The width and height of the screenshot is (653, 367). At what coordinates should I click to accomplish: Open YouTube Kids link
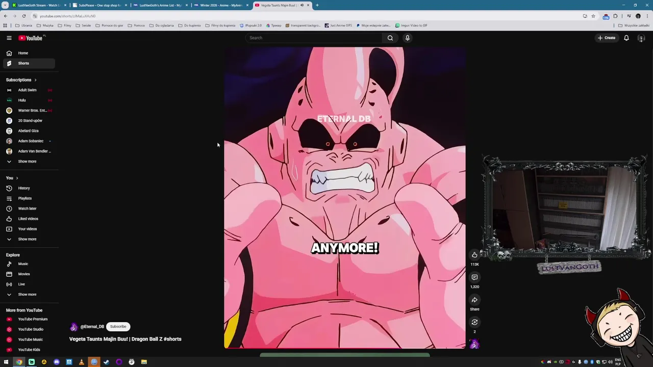click(x=29, y=350)
